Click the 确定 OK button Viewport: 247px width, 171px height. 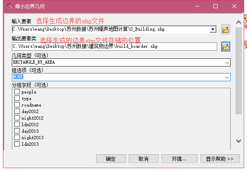111,159
